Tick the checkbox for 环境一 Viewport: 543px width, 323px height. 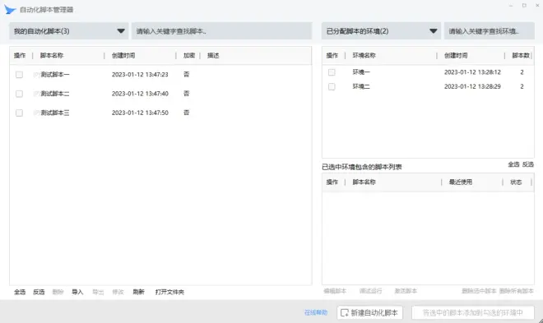(332, 72)
